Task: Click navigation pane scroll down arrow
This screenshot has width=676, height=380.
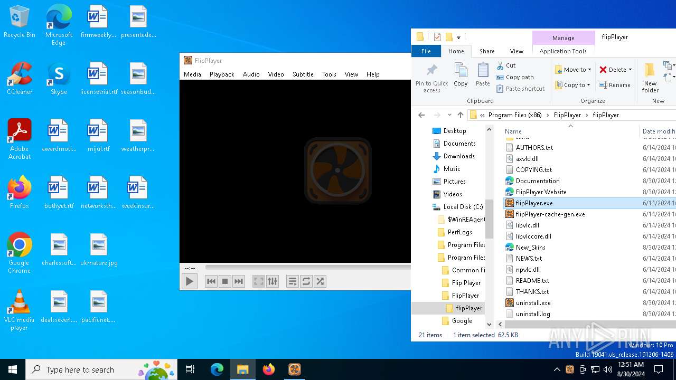Action: point(489,325)
